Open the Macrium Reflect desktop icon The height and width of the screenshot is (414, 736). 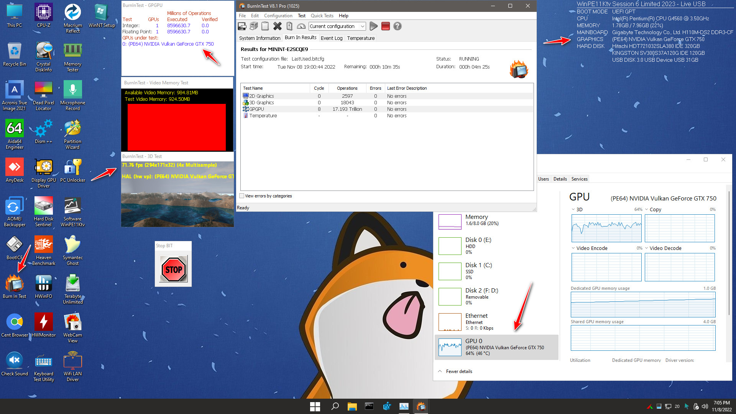pyautogui.click(x=72, y=18)
